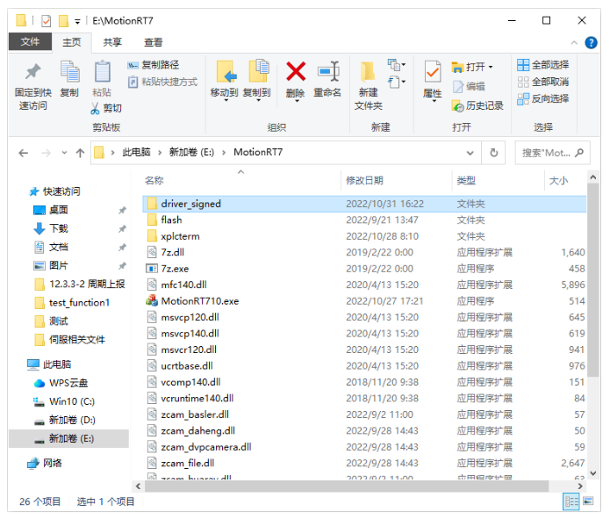This screenshot has height=519, width=610.
Task: Click Select none in the ribbon
Action: point(542,82)
